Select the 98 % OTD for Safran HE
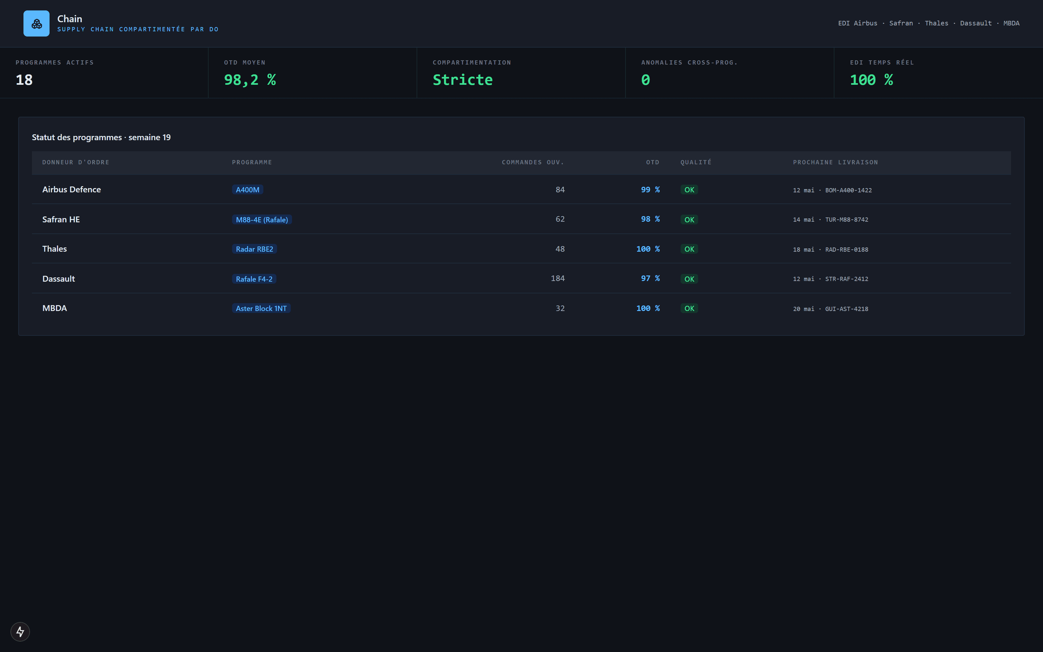 pos(650,219)
